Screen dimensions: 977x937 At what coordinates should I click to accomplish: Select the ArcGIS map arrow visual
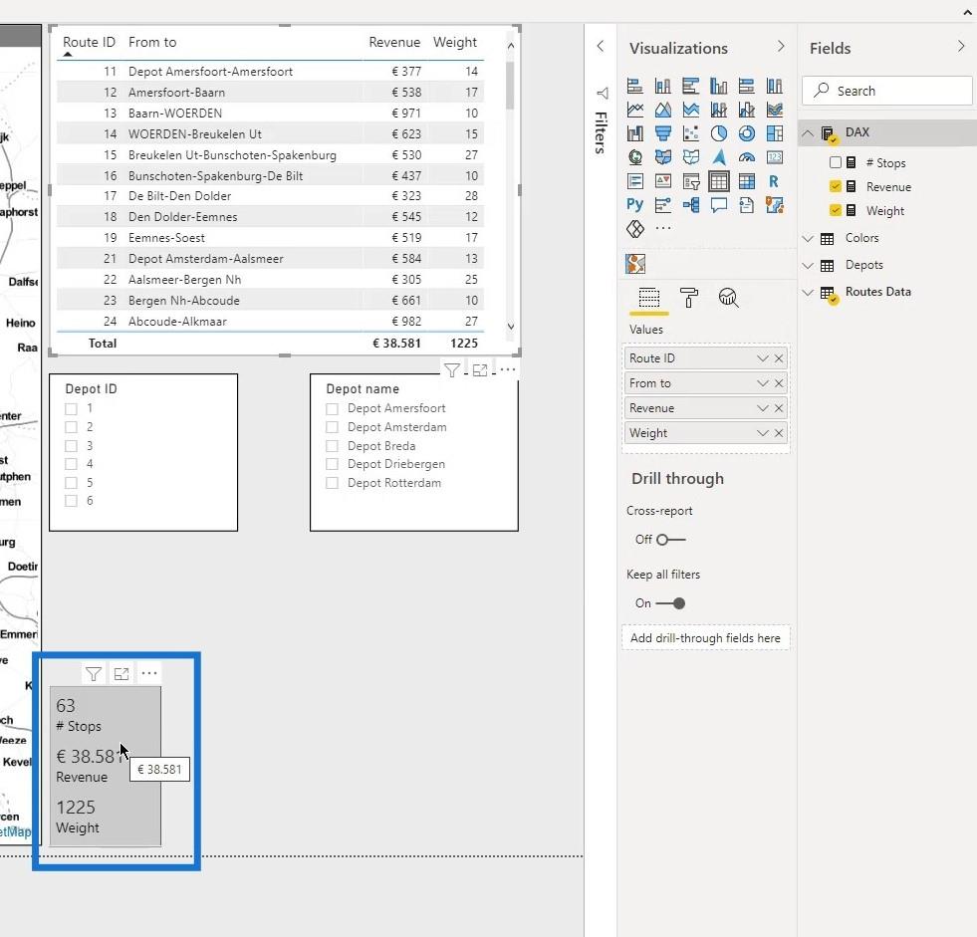[718, 157]
